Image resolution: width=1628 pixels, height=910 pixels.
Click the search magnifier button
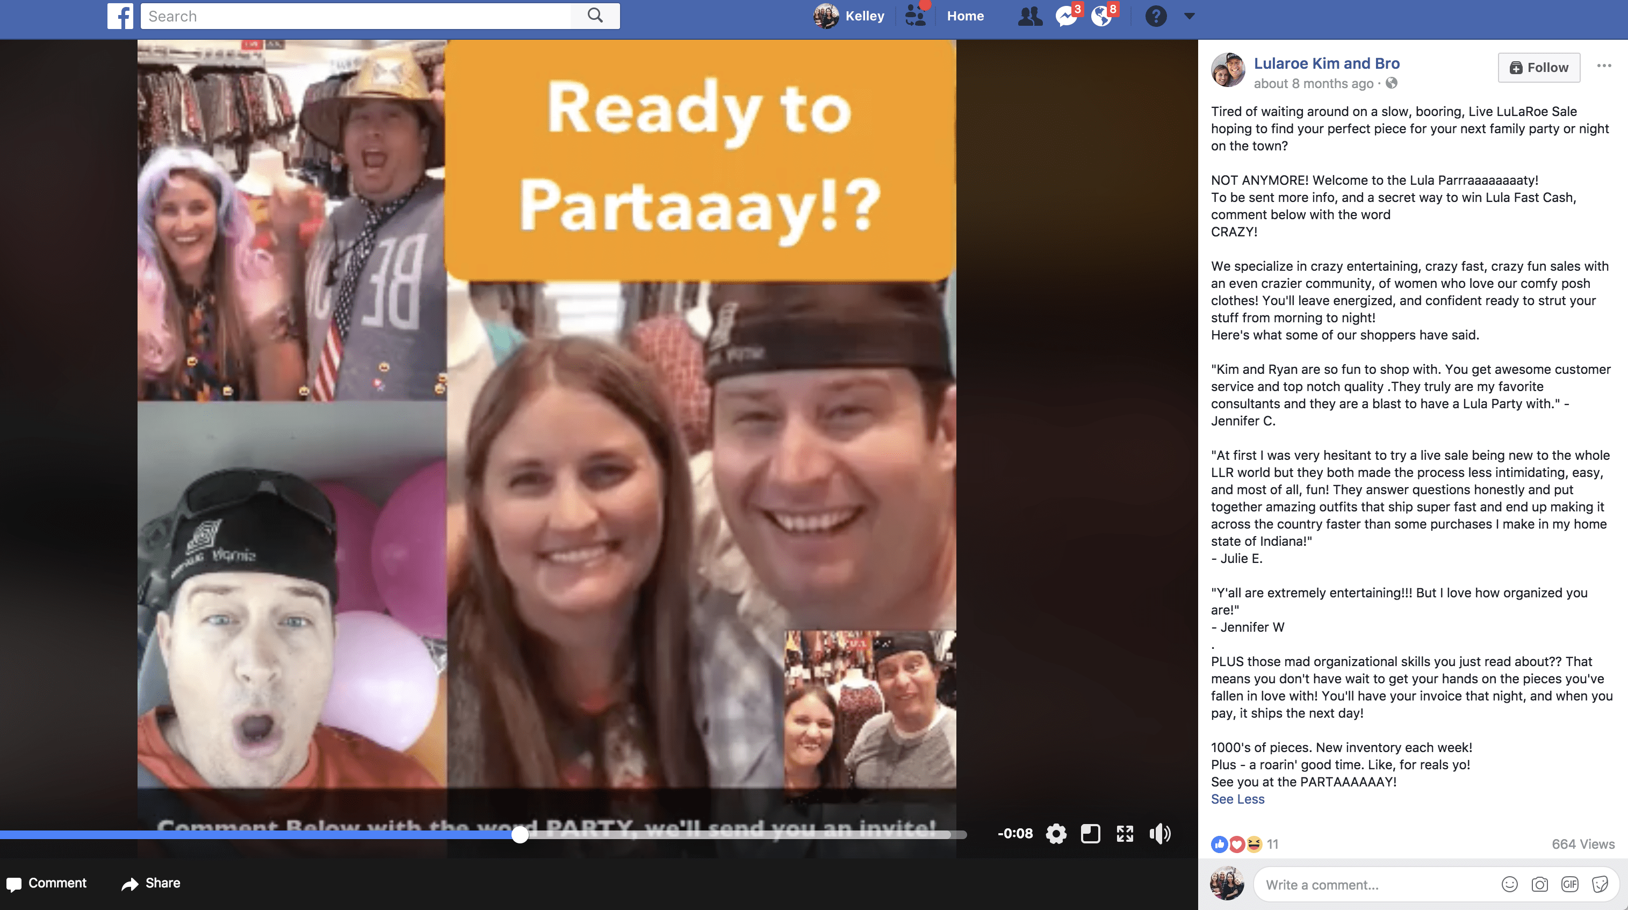(595, 16)
